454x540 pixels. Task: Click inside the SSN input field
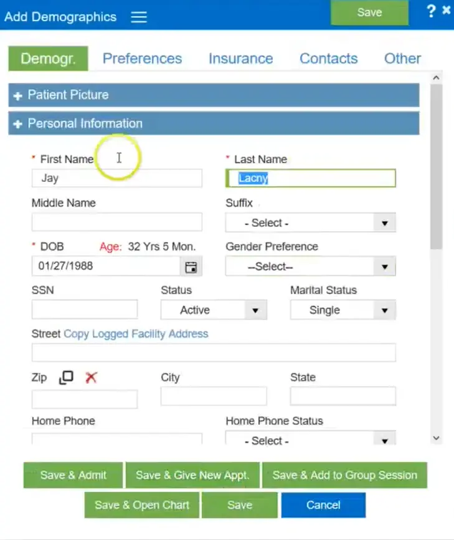(x=84, y=310)
